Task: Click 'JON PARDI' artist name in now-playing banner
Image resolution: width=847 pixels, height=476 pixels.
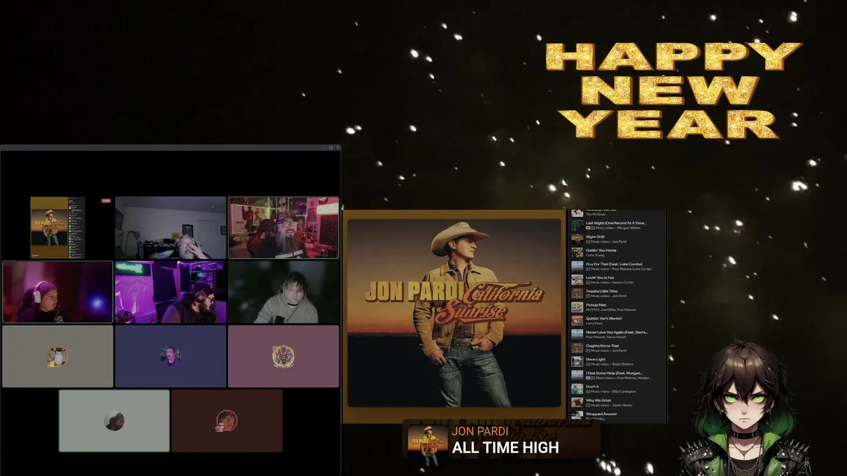Action: (480, 431)
